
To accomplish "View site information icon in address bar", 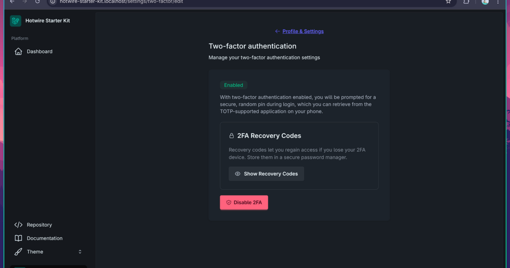I will point(53,2).
